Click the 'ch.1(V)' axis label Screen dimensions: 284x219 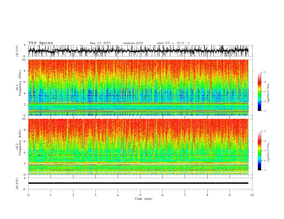pyautogui.click(x=17, y=51)
